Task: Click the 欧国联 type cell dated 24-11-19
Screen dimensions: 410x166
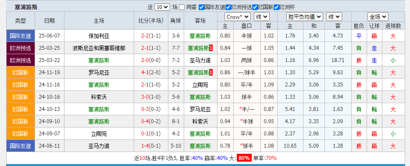Action: click(x=21, y=73)
